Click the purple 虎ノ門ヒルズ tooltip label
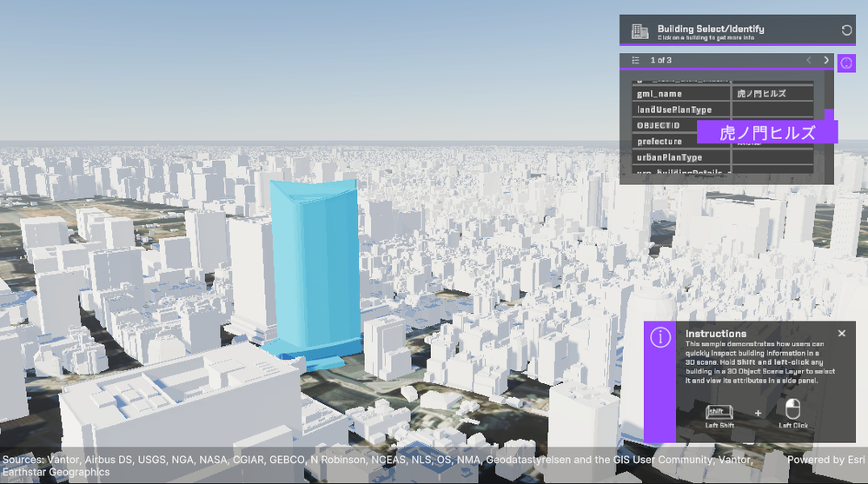The image size is (868, 484). (767, 133)
